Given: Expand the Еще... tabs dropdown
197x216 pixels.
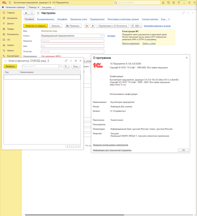Looking at the screenshot, I should pos(165,19).
